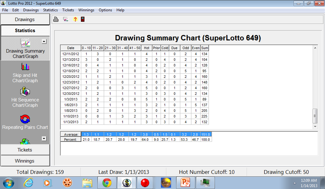
Task: Click the Due column header
Action: coord(174,48)
